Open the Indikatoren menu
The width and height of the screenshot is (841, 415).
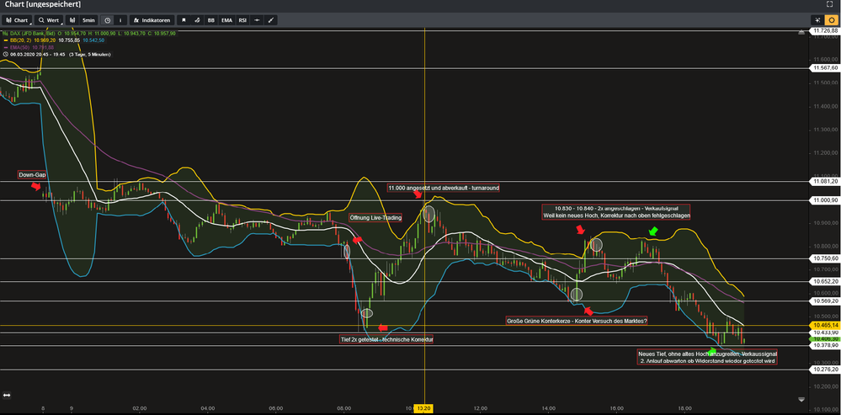coord(152,19)
